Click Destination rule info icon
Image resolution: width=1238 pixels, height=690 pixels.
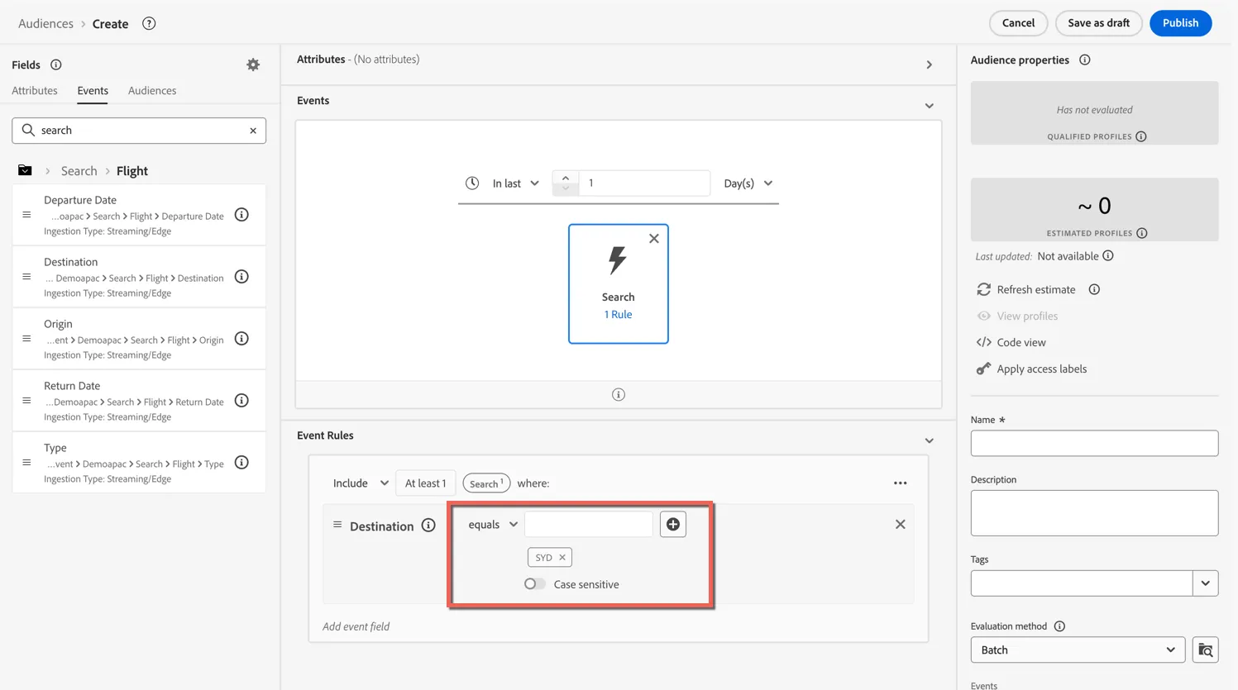click(428, 526)
